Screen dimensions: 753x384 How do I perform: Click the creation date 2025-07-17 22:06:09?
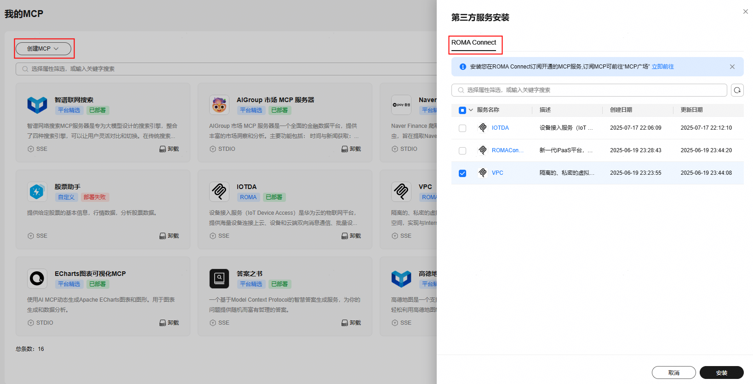[x=636, y=128]
